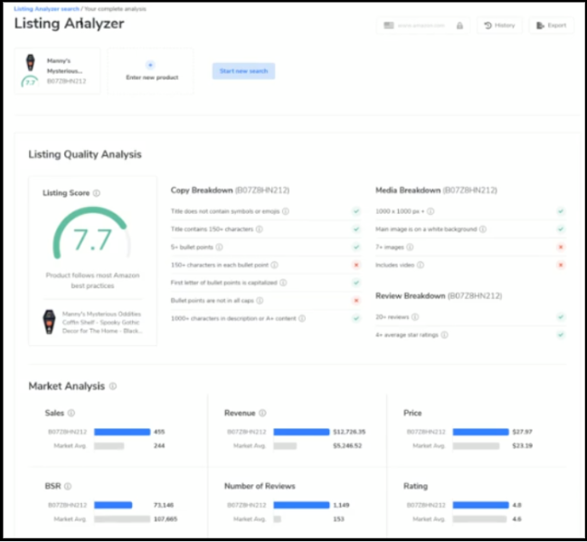Click the BSR Market Avg gray bar
This screenshot has width=587, height=542.
(122, 519)
